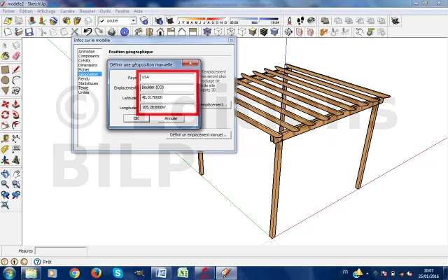Click the Undo arrow icon
448x280 pixels.
pos(87,31)
